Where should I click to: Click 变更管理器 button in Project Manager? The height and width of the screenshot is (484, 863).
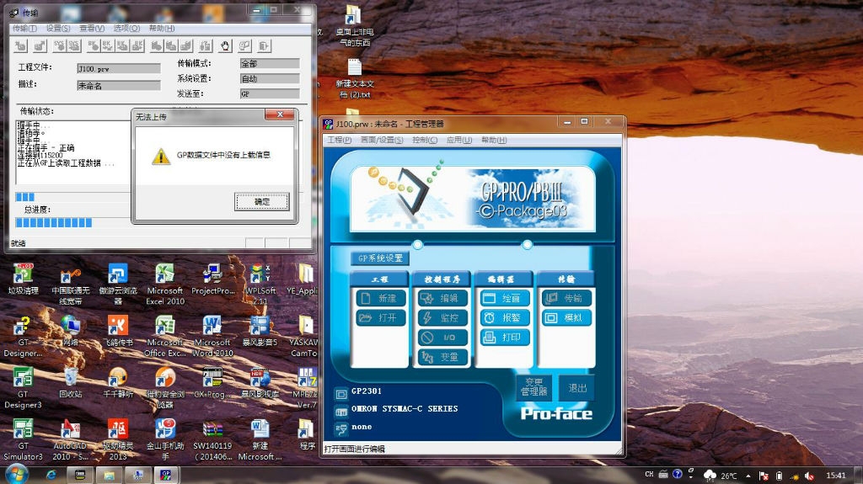(x=533, y=387)
